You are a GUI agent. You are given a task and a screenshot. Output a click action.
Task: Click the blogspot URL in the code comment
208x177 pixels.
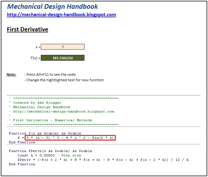pos(64,111)
